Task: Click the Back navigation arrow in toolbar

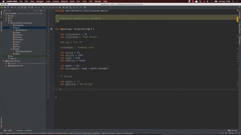Action: coord(36,7)
